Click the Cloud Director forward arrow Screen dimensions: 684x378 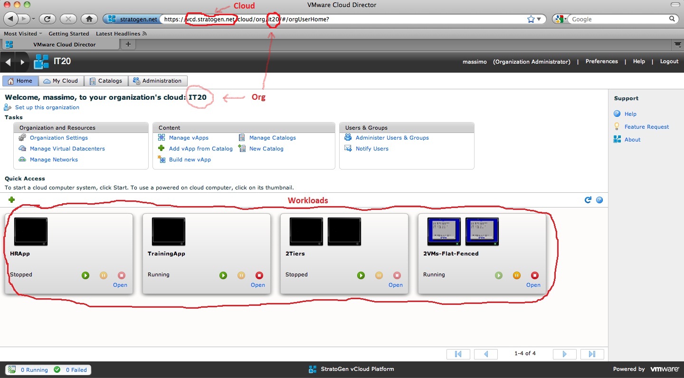pos(22,62)
